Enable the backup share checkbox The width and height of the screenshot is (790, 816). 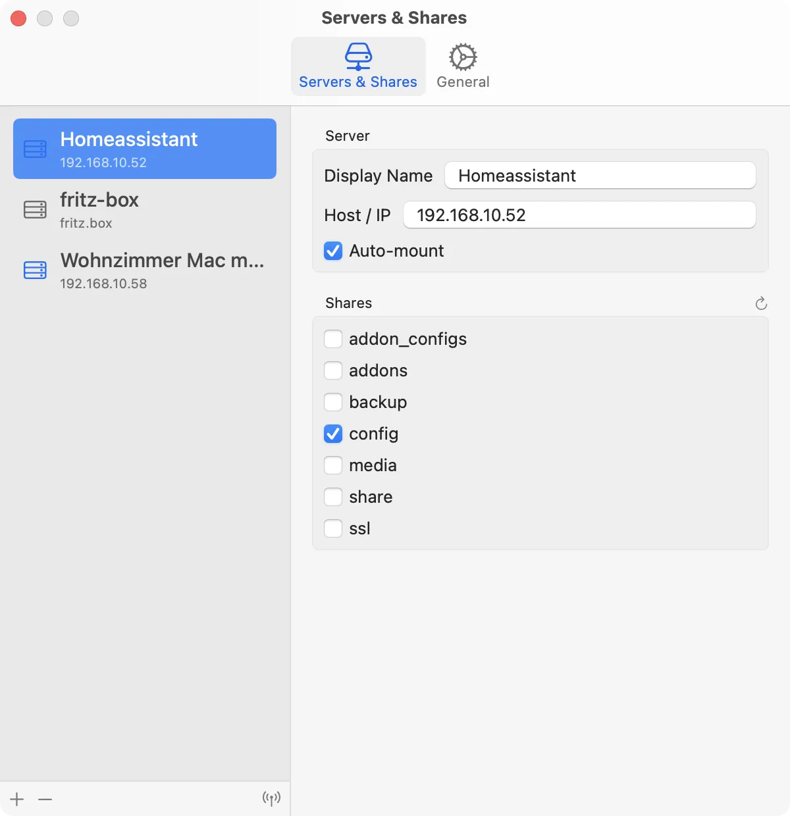(333, 402)
